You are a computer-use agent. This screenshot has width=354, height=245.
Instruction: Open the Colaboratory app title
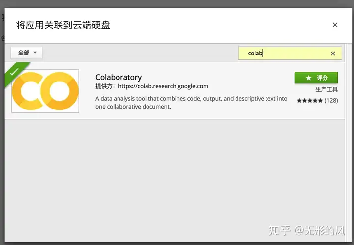click(x=118, y=77)
